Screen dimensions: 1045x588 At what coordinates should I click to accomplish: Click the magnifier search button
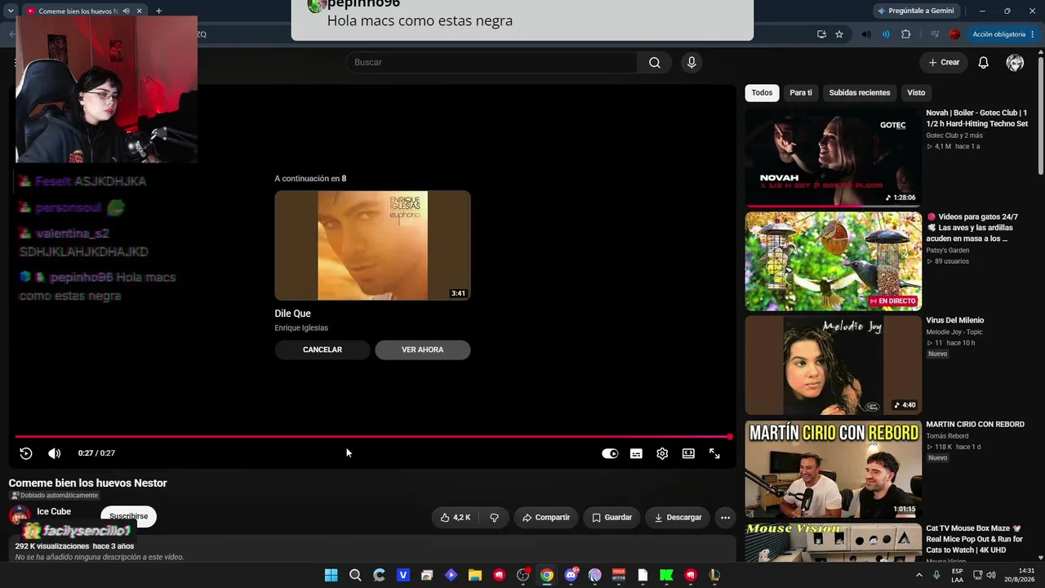coord(655,63)
